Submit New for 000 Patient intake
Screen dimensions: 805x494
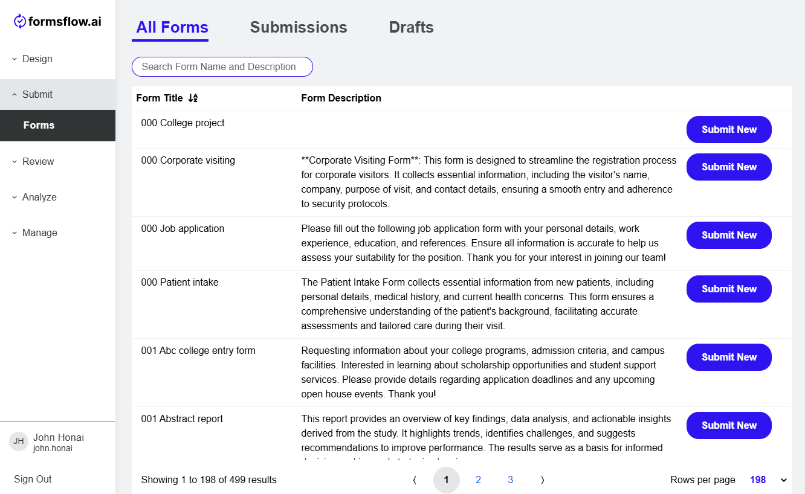click(729, 289)
